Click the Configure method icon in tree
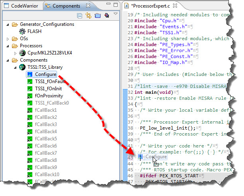 pos(30,74)
